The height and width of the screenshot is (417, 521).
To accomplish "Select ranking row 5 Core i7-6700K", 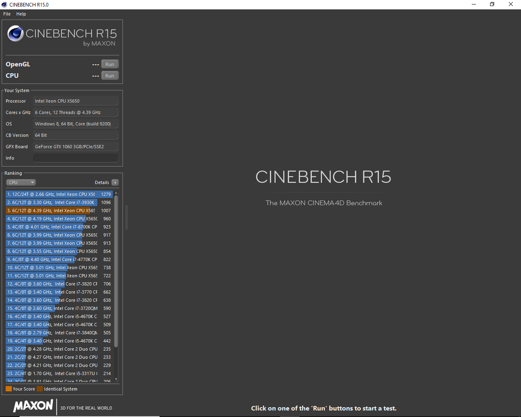I will click(x=59, y=227).
